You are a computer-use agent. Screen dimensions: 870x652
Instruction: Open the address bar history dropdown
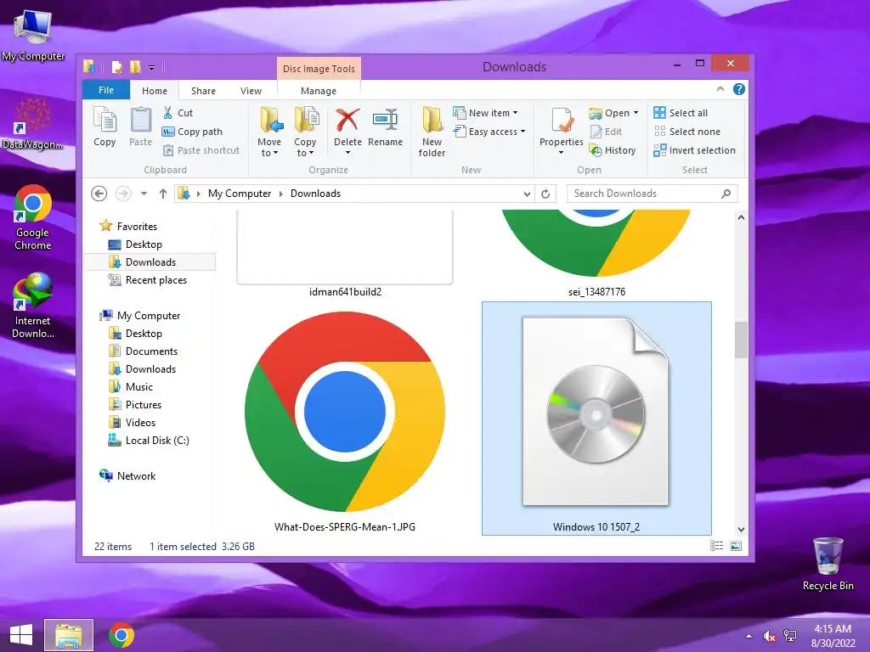(527, 194)
